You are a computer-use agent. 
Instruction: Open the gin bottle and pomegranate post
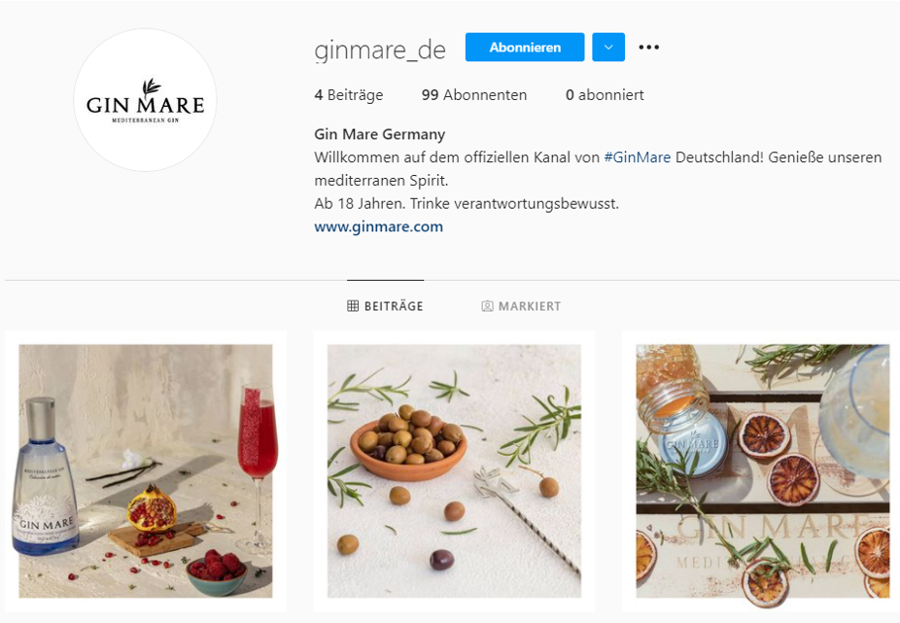tap(146, 470)
